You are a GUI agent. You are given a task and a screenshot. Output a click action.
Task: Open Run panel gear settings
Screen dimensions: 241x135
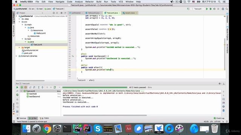click(220, 84)
